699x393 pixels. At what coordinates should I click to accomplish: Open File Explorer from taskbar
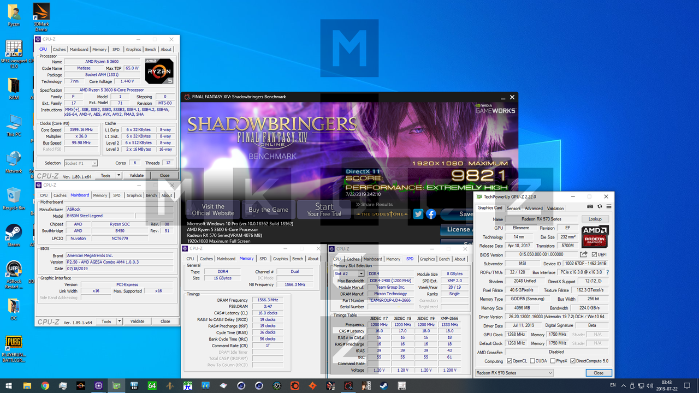[x=27, y=386]
